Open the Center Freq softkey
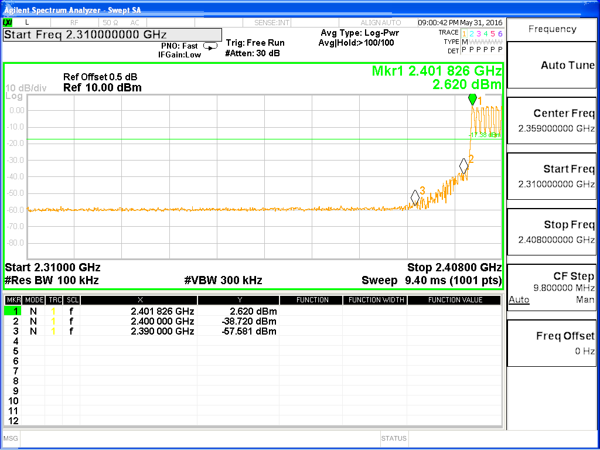600x450 pixels. pyautogui.click(x=551, y=121)
